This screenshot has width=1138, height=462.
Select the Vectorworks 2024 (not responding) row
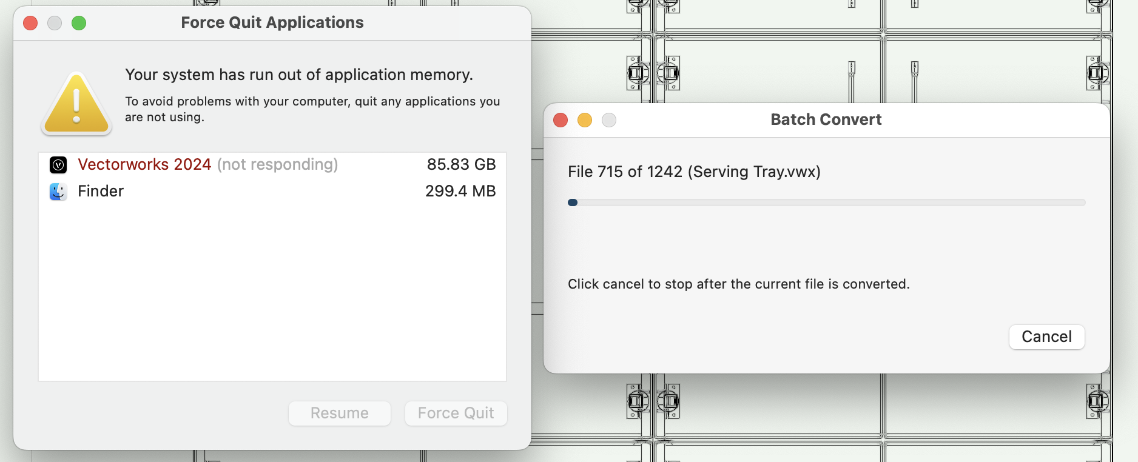(207, 165)
